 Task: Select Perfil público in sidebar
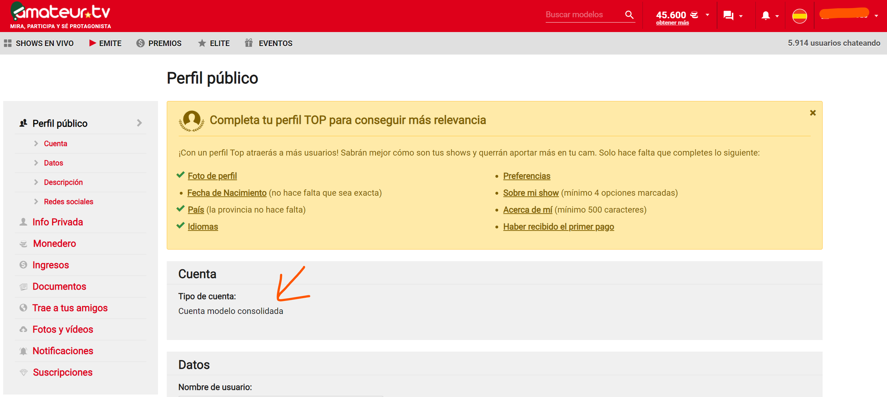[x=60, y=124]
